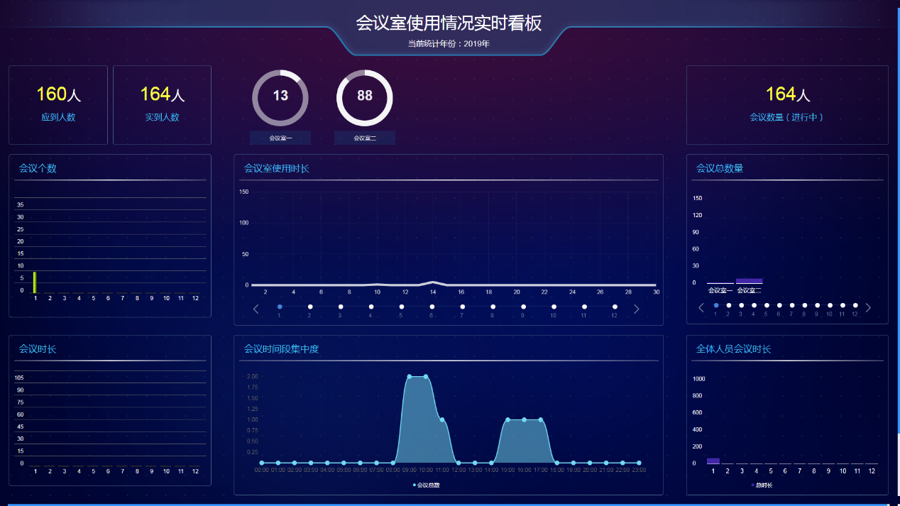Select month 1 dot on 会议总数量 timeline

(716, 305)
